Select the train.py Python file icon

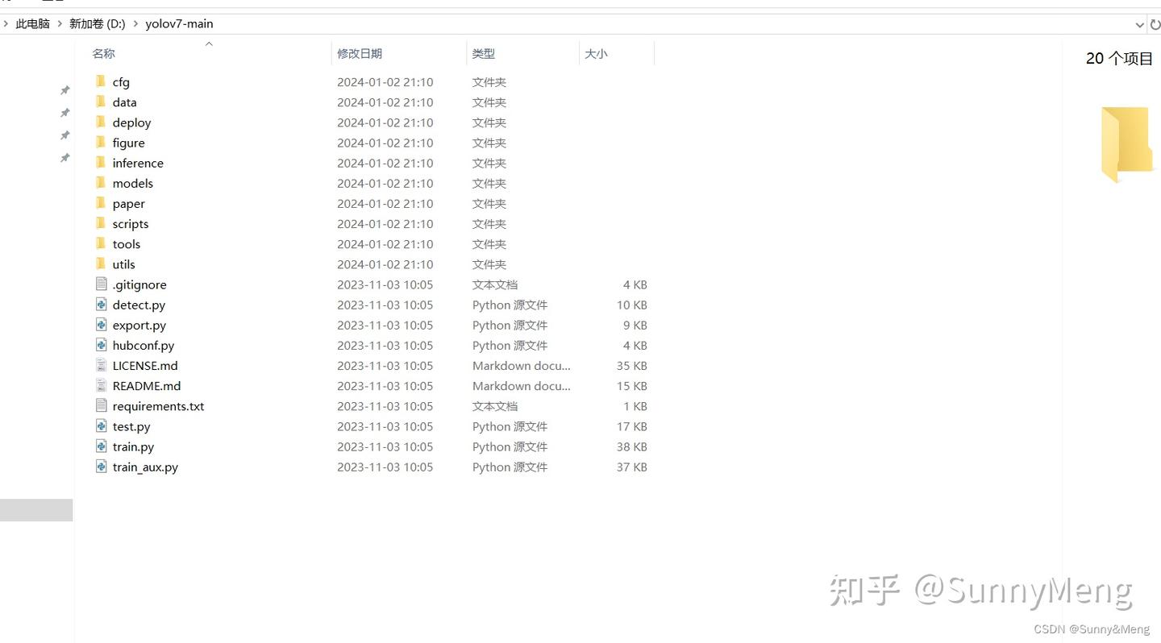[101, 446]
